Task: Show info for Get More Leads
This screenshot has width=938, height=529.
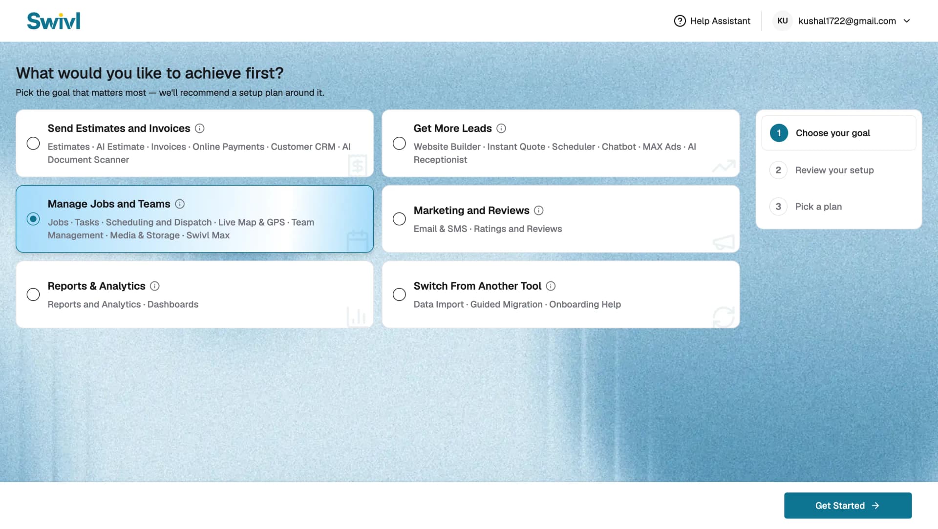Action: click(501, 128)
